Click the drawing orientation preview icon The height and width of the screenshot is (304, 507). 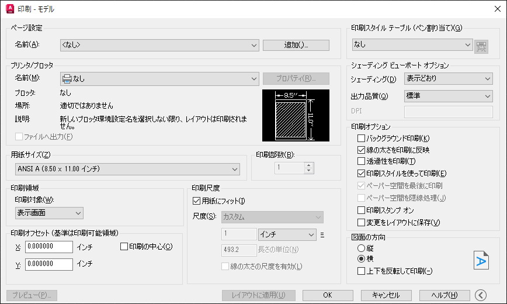[x=481, y=260]
